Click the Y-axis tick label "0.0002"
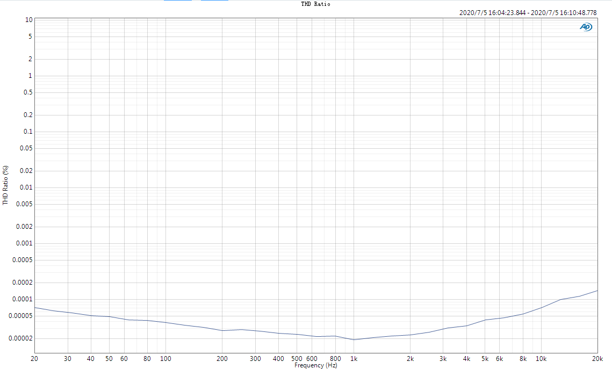The image size is (612, 369). (x=23, y=283)
